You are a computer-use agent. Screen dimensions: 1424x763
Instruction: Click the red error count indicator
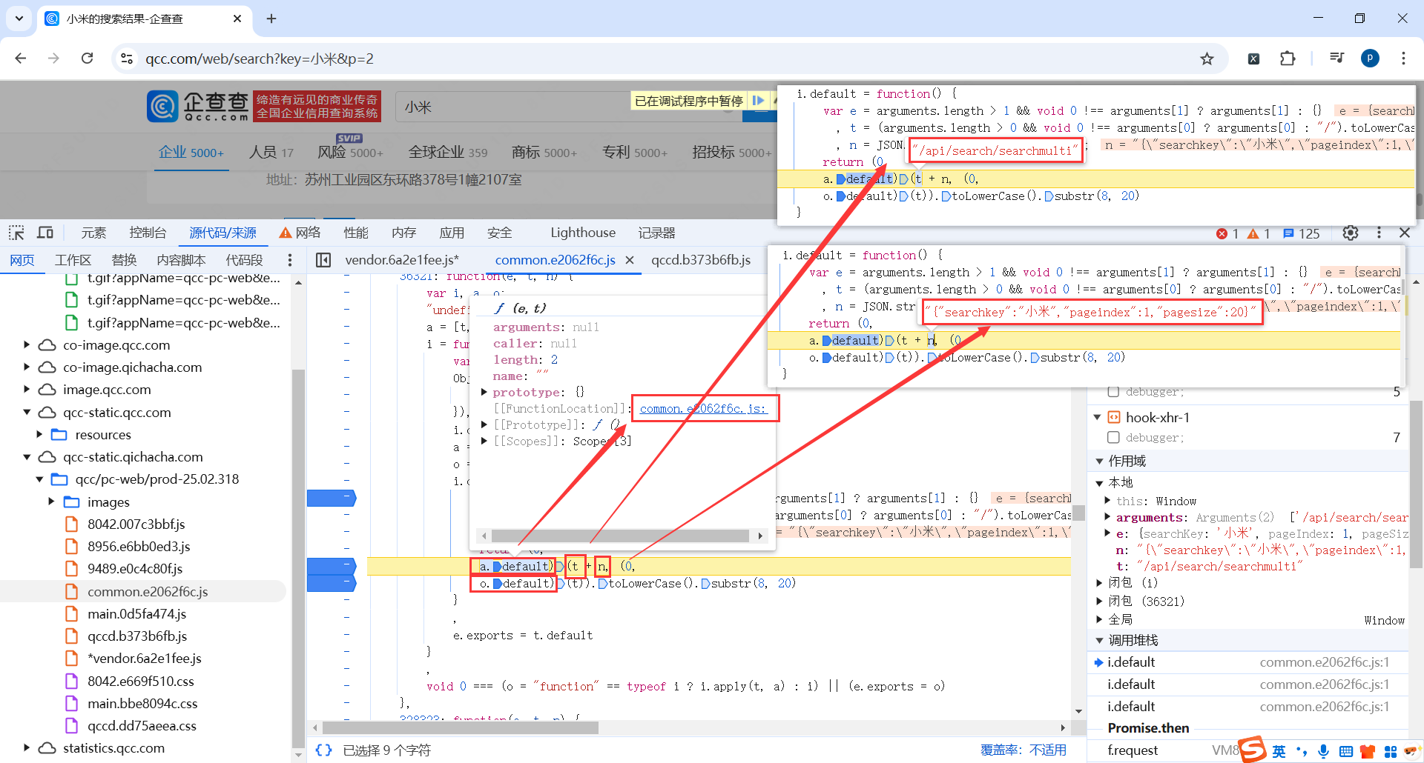coord(1227,233)
